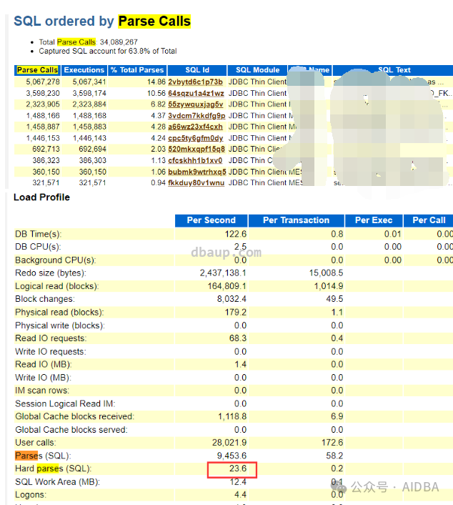
Task: Click the Logical read (blocks) row label
Action: 57,286
